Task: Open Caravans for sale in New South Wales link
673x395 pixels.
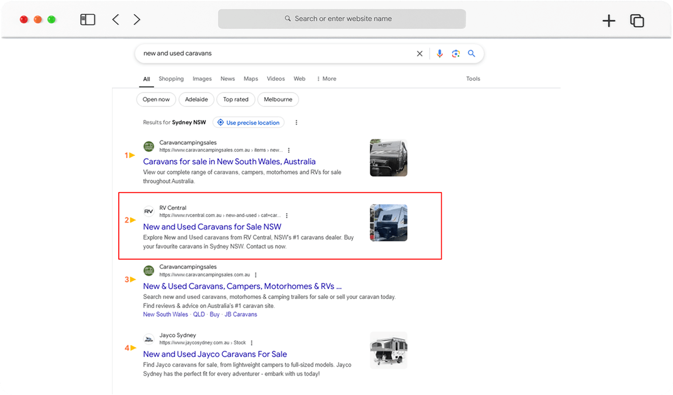Action: coord(229,161)
